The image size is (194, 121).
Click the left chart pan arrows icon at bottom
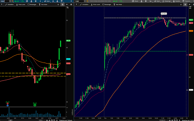[x=47, y=120]
